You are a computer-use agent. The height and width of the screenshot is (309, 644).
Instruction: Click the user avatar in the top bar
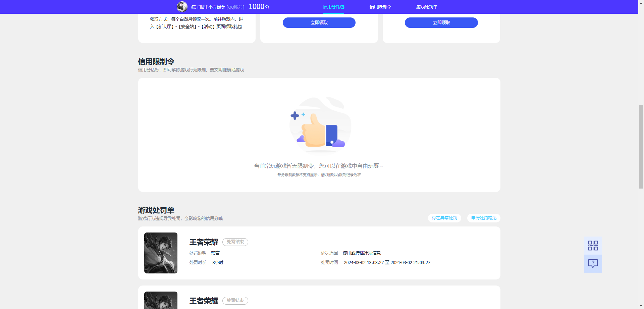tap(182, 7)
